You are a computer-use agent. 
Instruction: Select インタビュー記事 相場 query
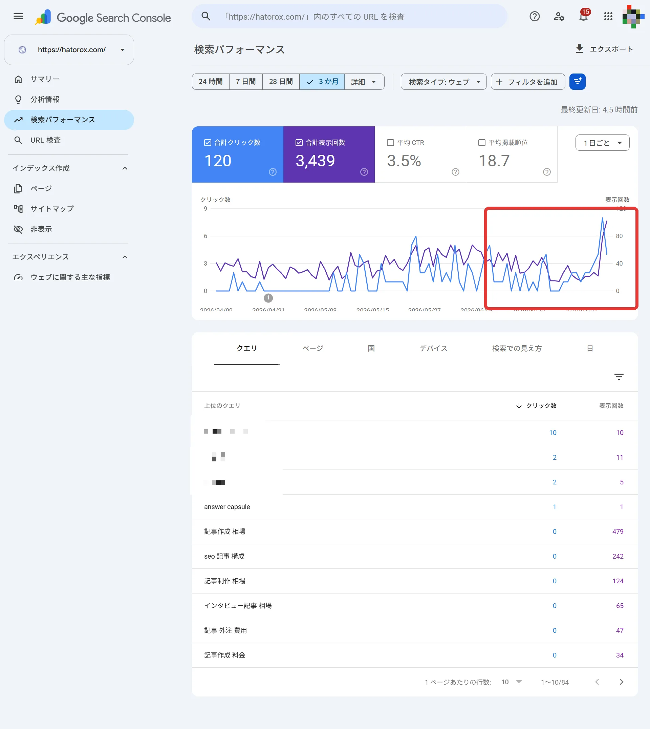pyautogui.click(x=415, y=605)
